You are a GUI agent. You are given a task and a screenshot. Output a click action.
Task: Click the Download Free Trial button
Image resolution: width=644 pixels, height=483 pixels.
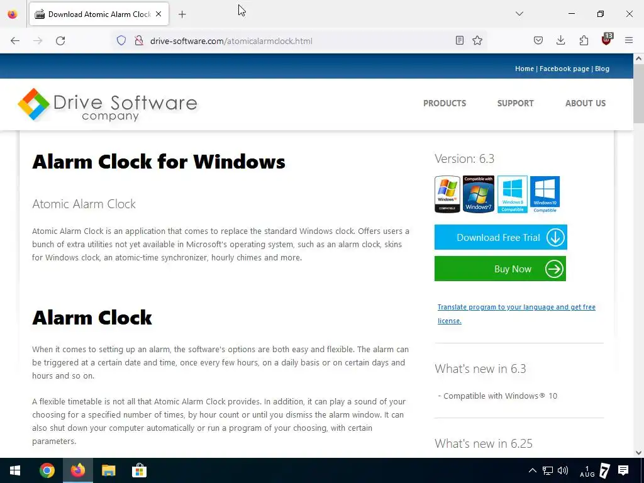click(x=501, y=237)
